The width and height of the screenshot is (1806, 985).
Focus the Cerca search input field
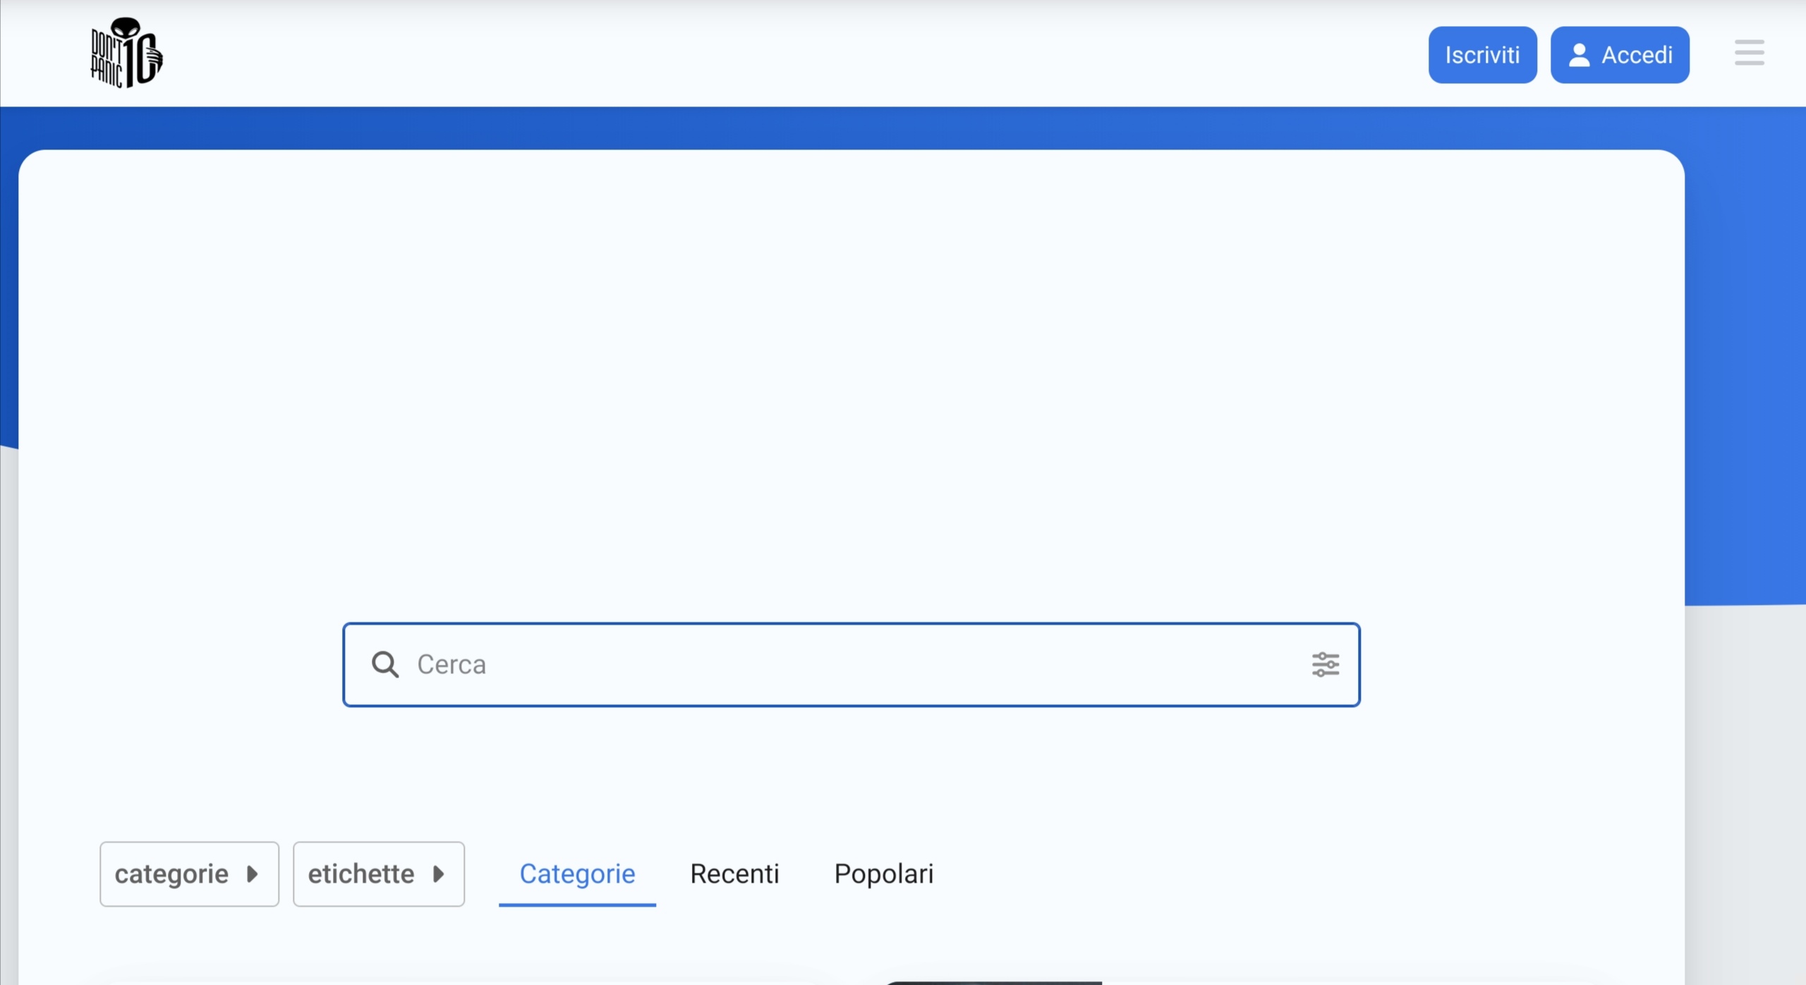pos(847,664)
